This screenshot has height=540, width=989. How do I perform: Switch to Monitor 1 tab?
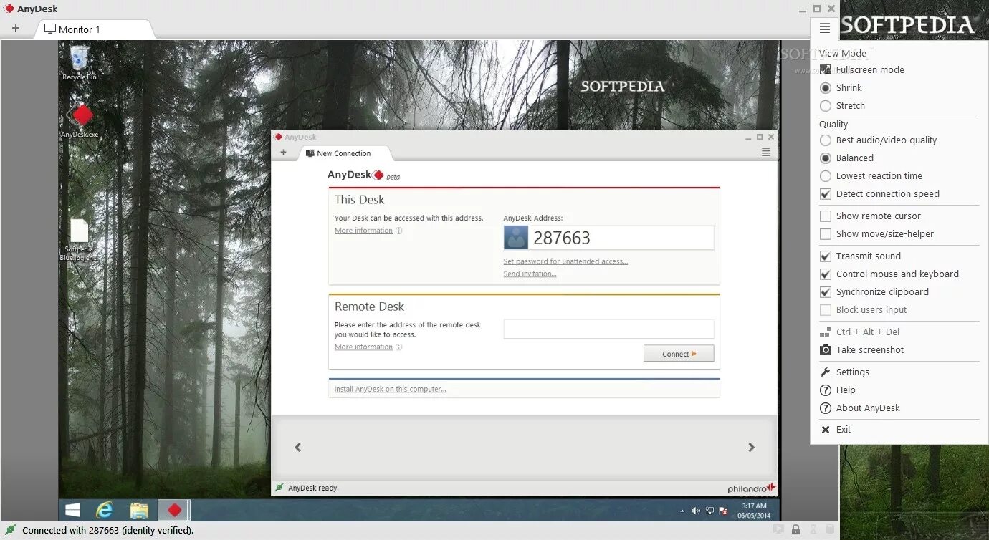[x=93, y=29]
